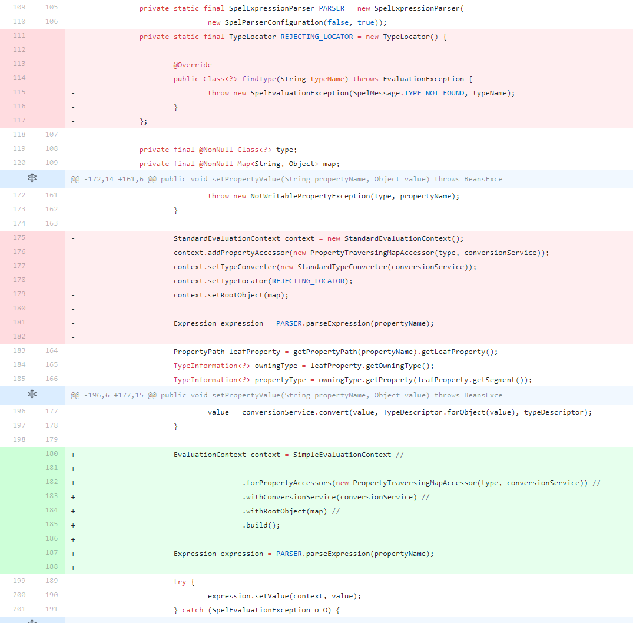The image size is (633, 623).
Task: Click added .build(); line
Action: (261, 525)
